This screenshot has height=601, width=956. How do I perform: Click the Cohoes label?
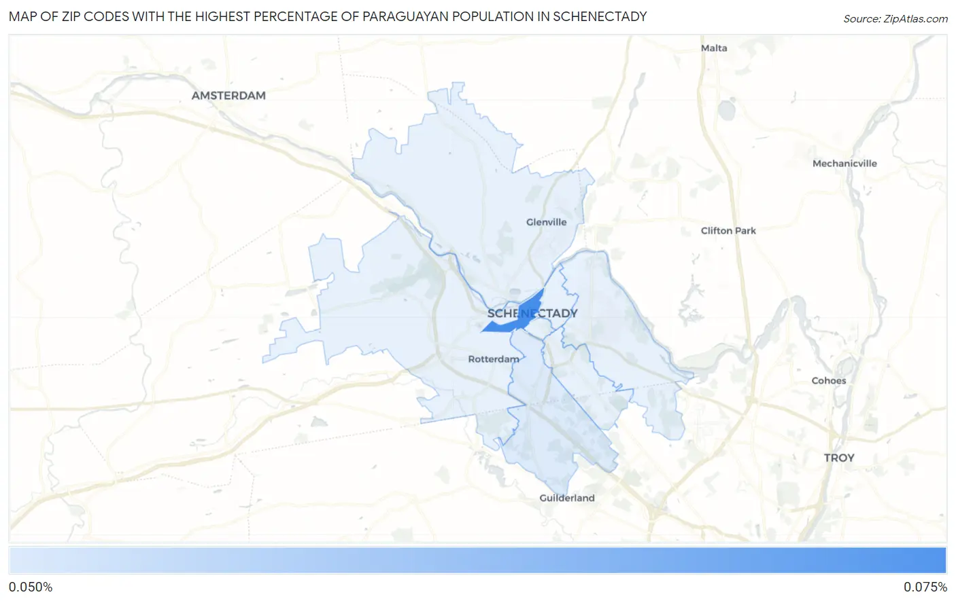click(829, 381)
